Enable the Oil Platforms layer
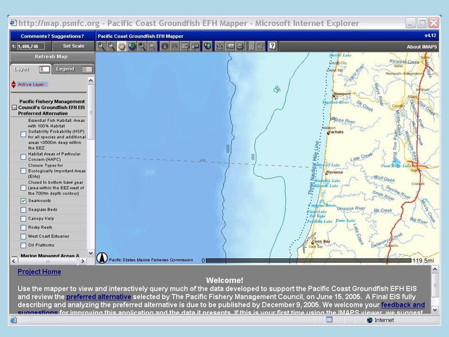The width and height of the screenshot is (449, 337). pos(23,245)
